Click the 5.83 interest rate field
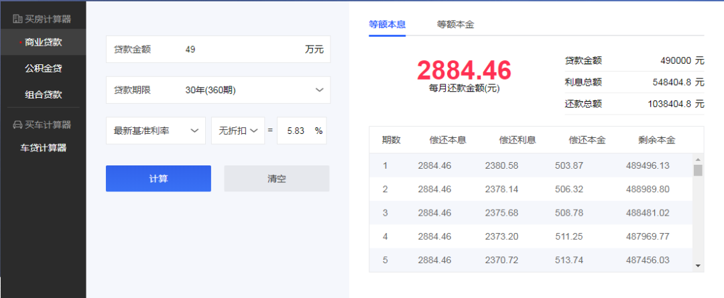 pyautogui.click(x=295, y=131)
